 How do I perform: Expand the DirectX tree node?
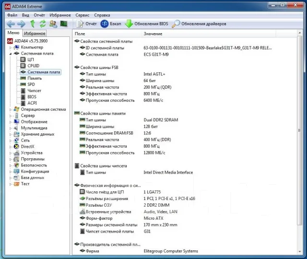pos(11,147)
